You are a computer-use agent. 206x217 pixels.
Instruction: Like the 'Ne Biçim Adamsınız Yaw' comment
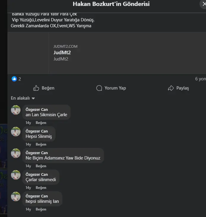click(41, 166)
